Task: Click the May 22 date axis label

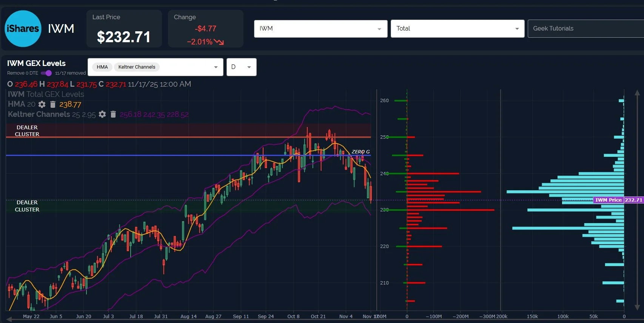Action: coord(31,317)
